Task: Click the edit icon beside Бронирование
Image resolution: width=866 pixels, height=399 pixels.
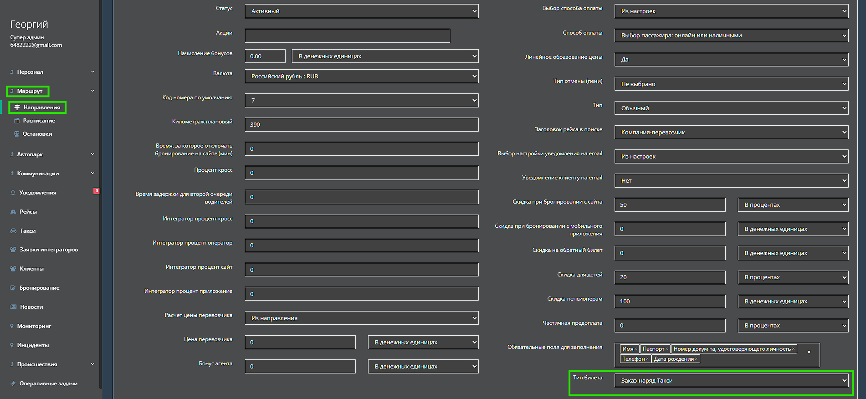Action: coord(13,288)
